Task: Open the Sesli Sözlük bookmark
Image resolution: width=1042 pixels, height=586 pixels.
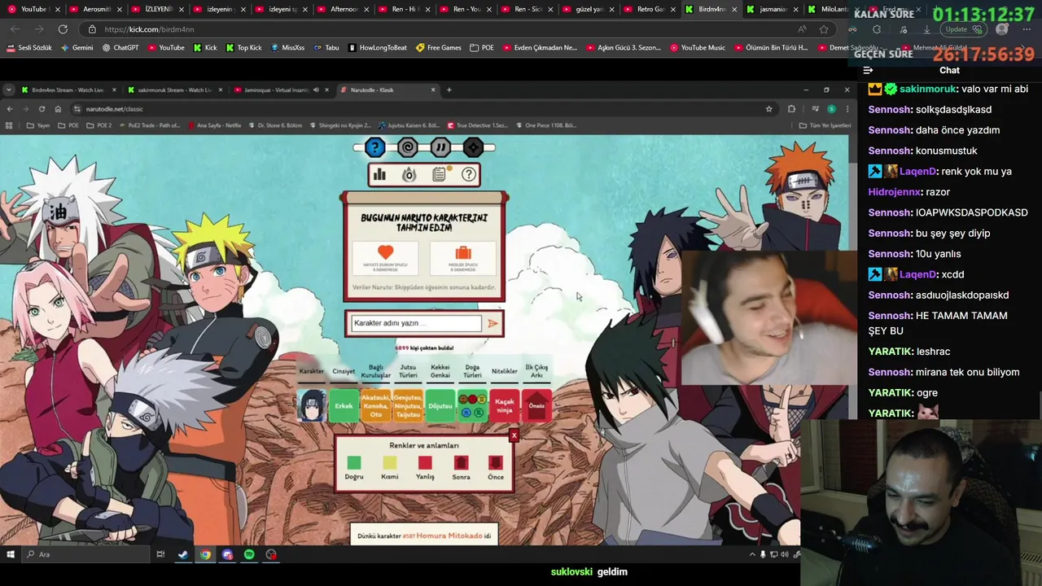Action: (28, 47)
